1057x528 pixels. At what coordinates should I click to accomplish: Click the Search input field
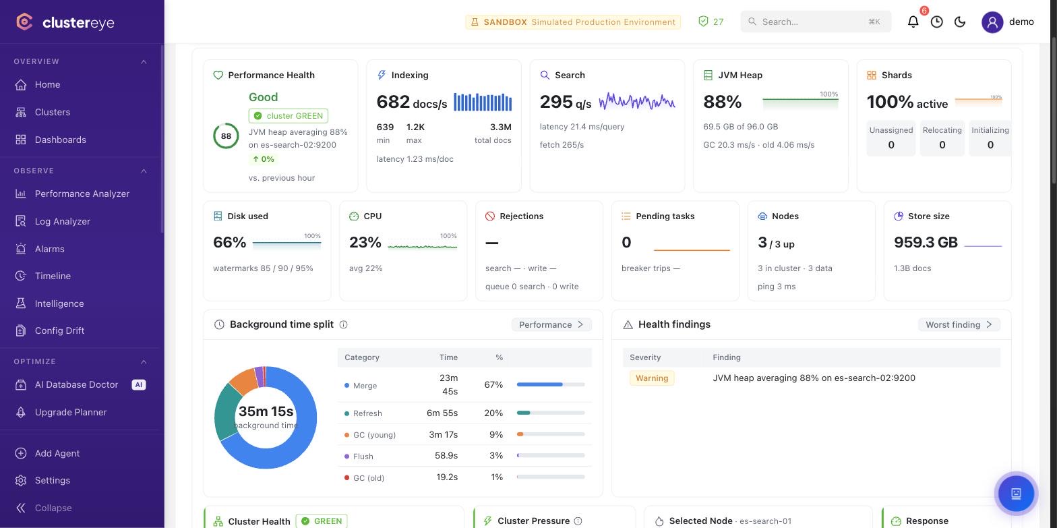[x=816, y=22]
